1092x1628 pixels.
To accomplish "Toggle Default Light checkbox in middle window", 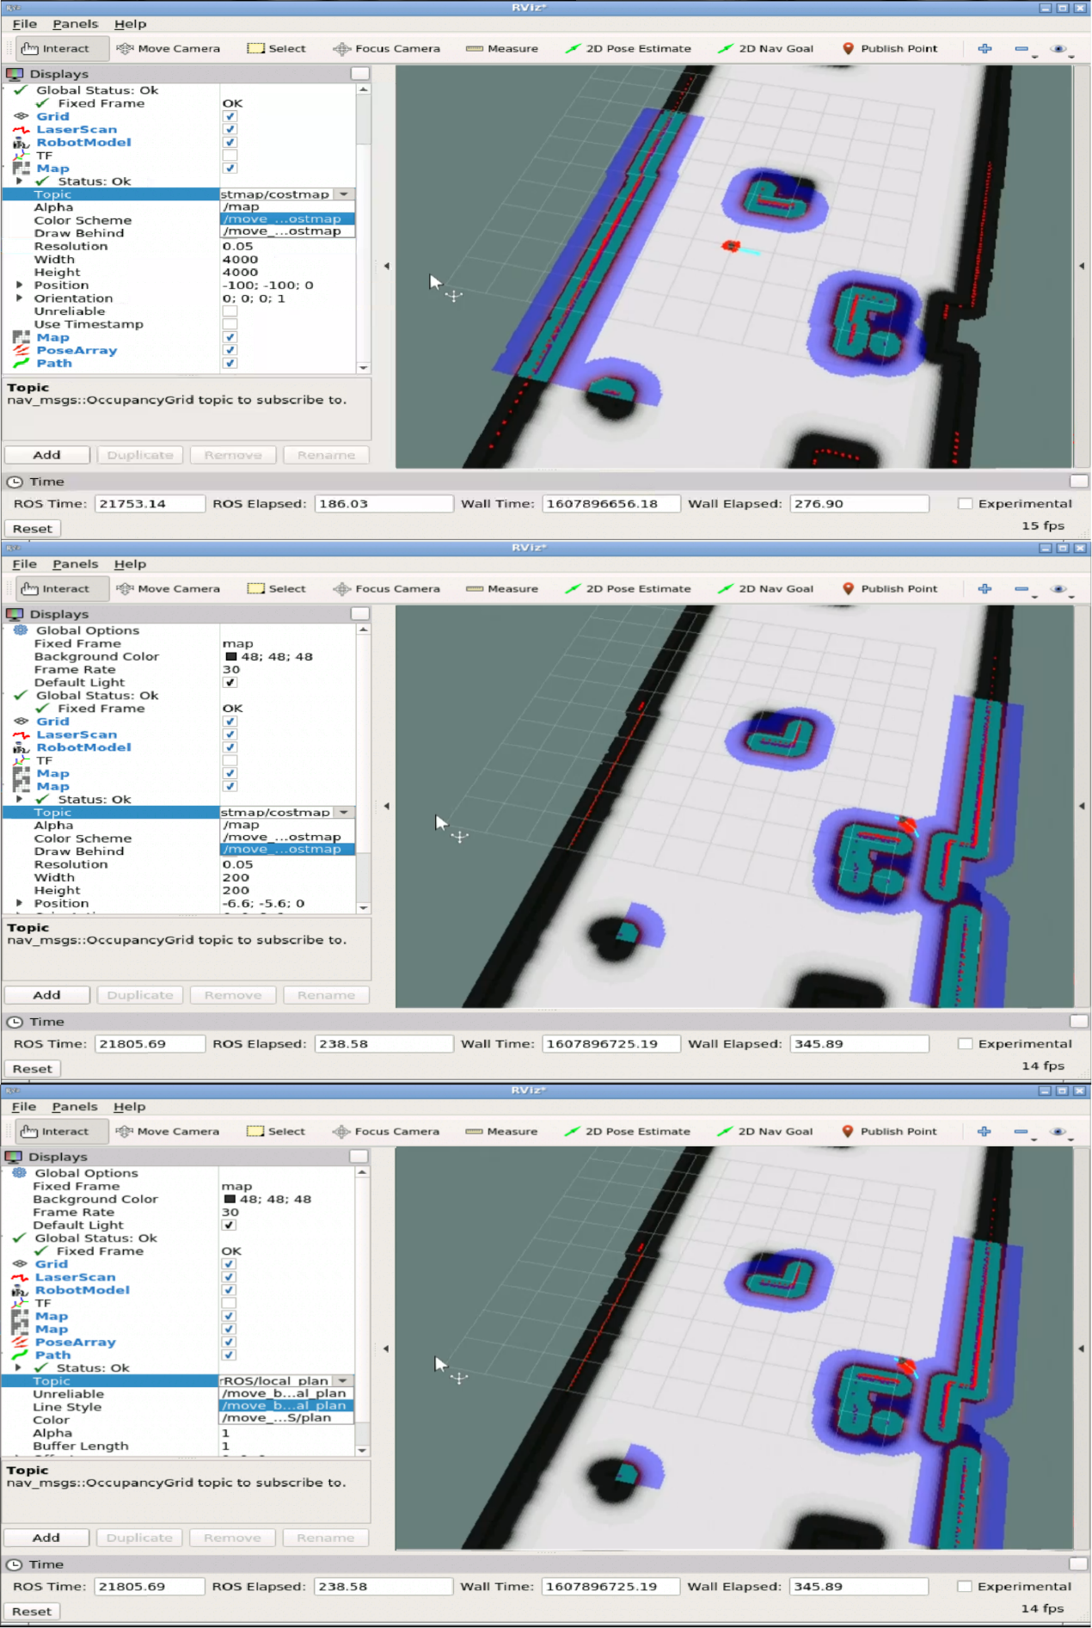I will pos(230,683).
